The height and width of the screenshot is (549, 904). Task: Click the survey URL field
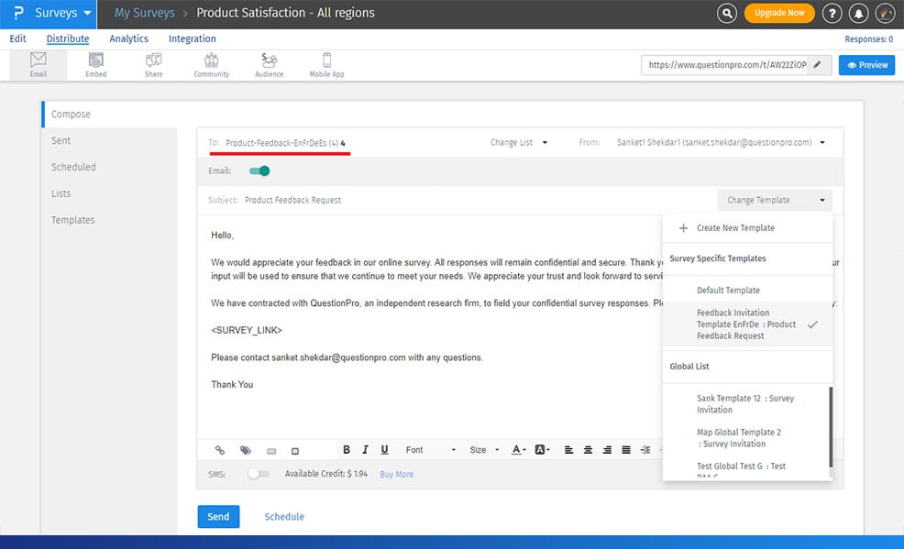tap(727, 65)
